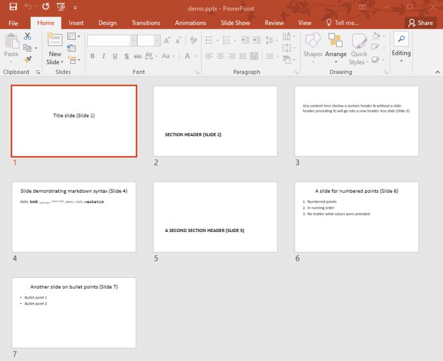Image resolution: width=443 pixels, height=361 pixels.
Task: Open the New Slide dropdown arrow
Action: 61,62
